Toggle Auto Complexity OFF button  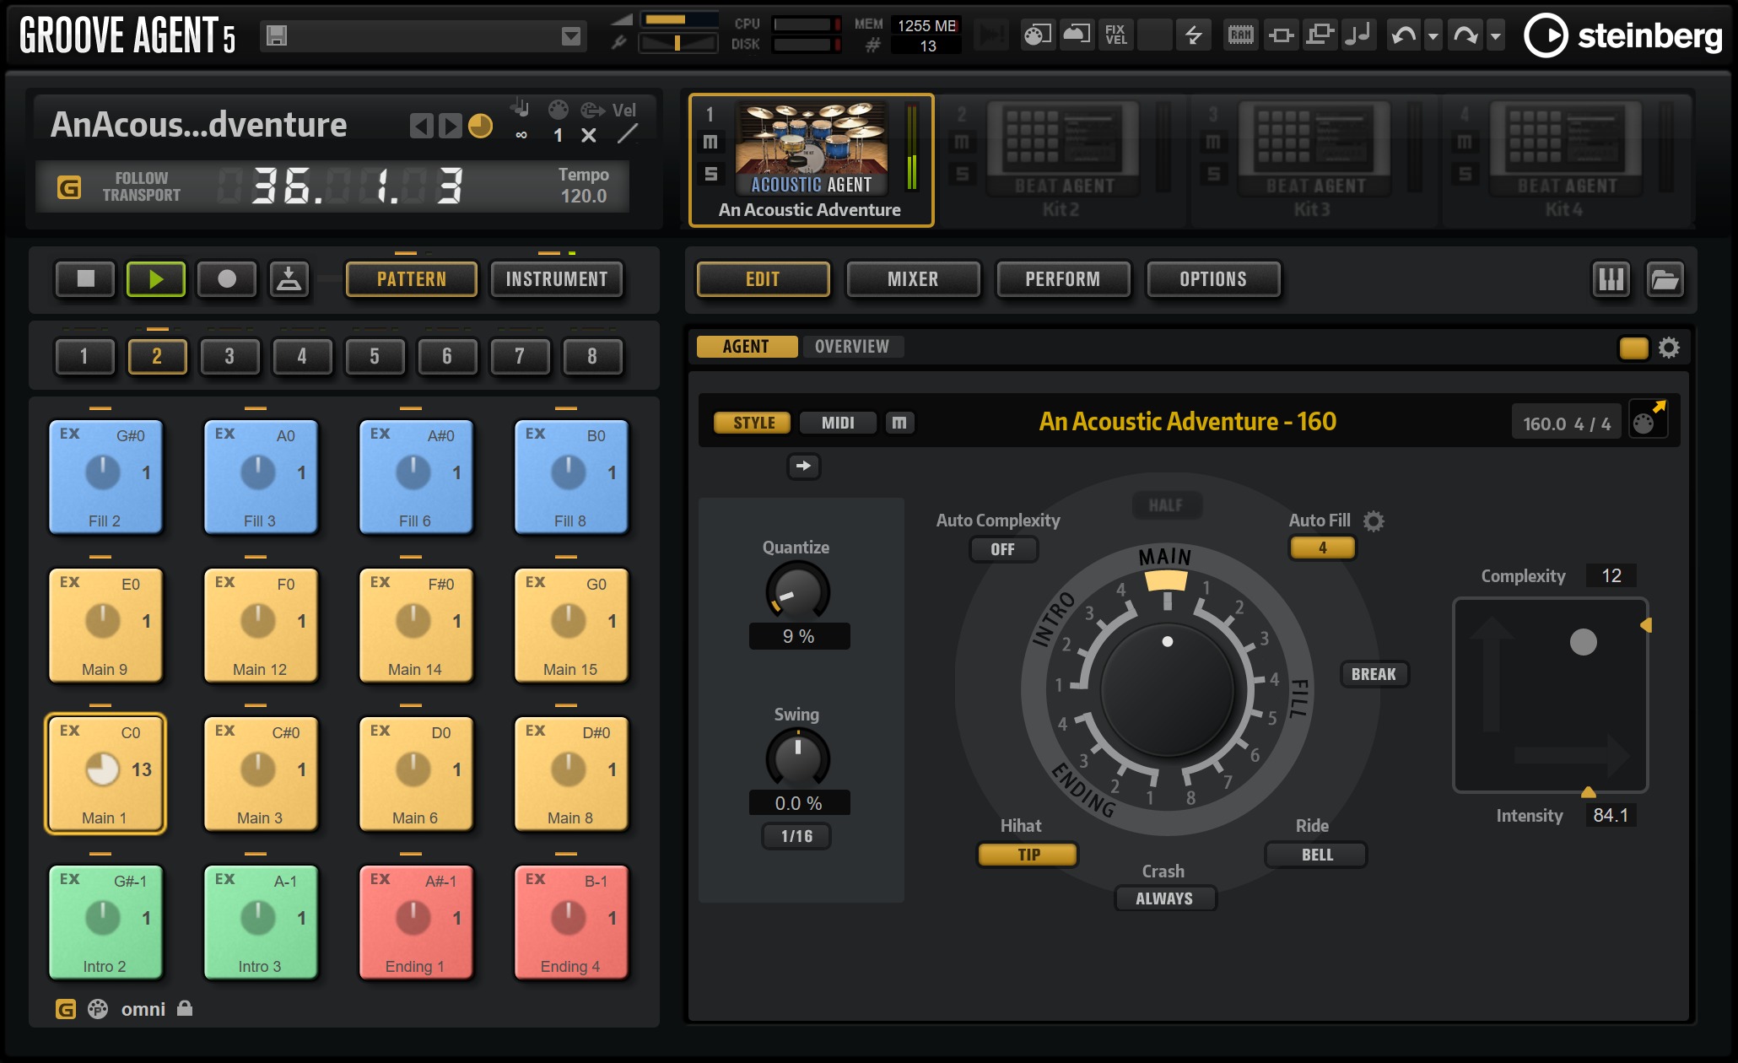tap(1003, 549)
